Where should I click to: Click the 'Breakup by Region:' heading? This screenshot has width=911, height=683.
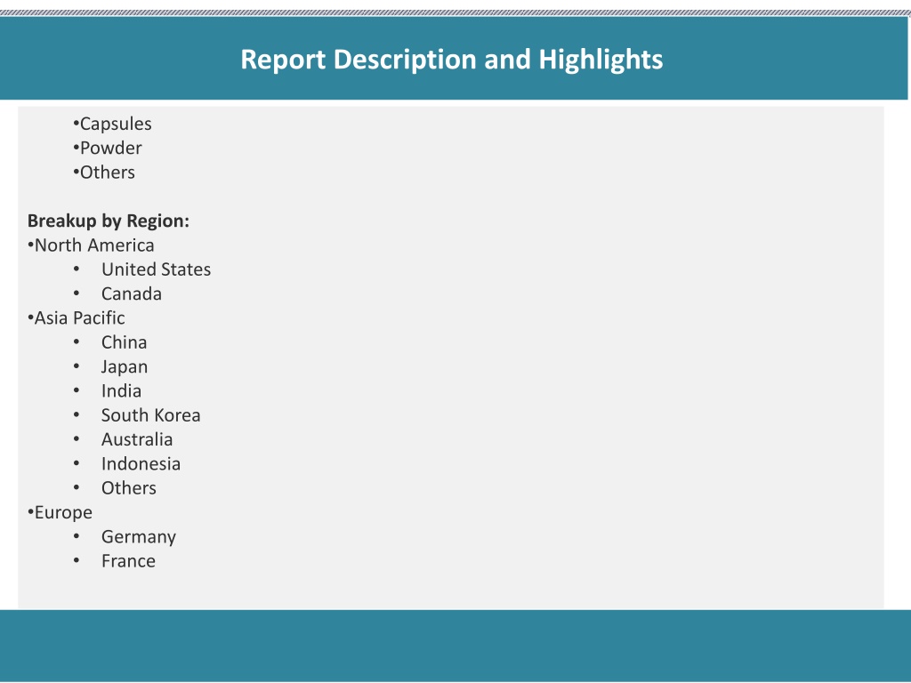pyautogui.click(x=108, y=221)
